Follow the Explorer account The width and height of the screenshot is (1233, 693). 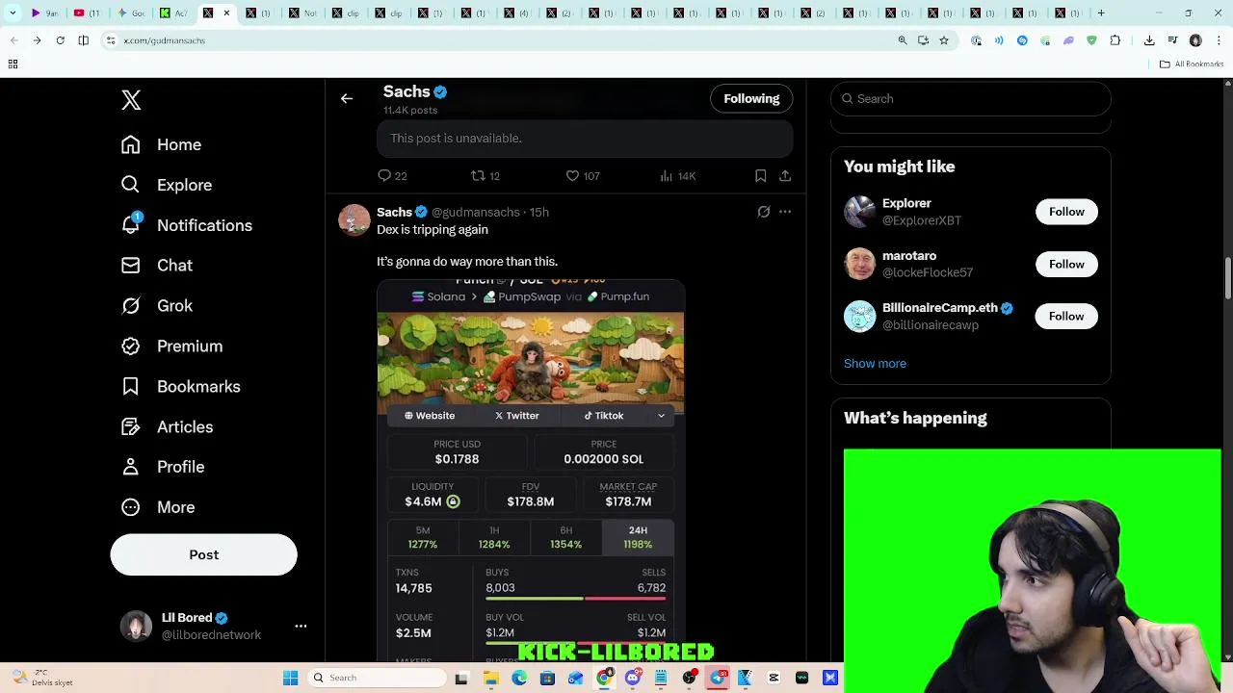coord(1066,212)
